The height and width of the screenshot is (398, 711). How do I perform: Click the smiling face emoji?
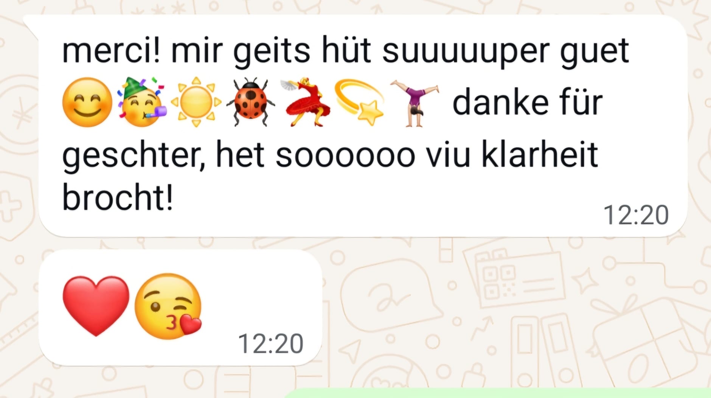(87, 102)
